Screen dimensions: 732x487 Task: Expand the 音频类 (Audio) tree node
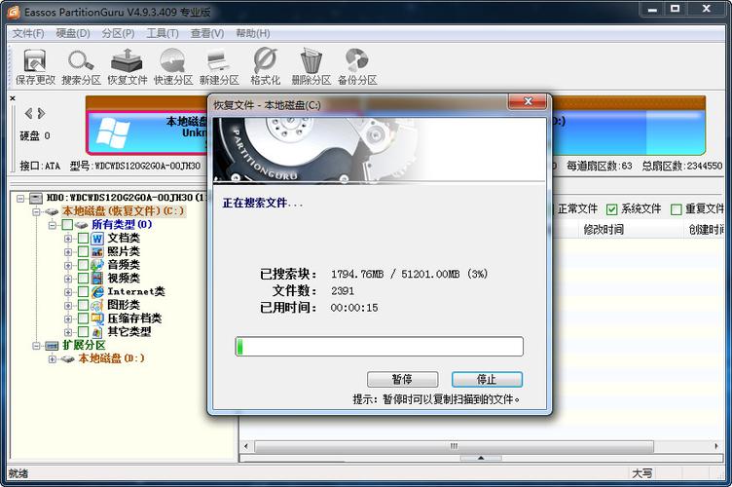[68, 265]
